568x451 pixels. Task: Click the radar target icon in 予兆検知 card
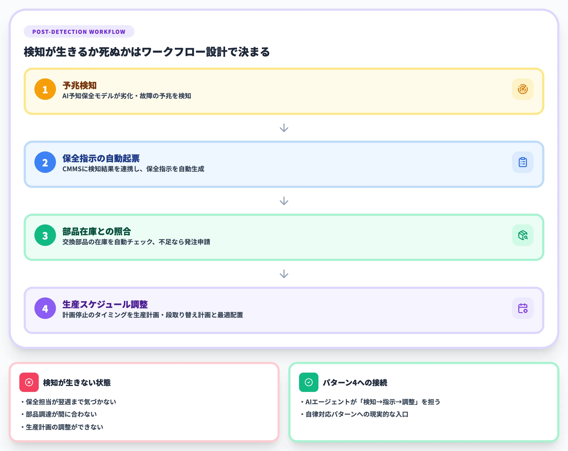(x=523, y=89)
